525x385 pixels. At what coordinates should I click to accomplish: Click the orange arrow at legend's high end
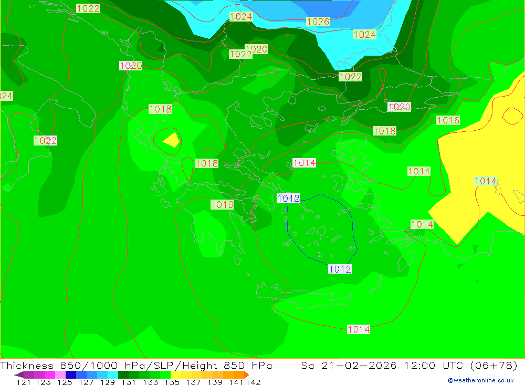pyautogui.click(x=247, y=374)
